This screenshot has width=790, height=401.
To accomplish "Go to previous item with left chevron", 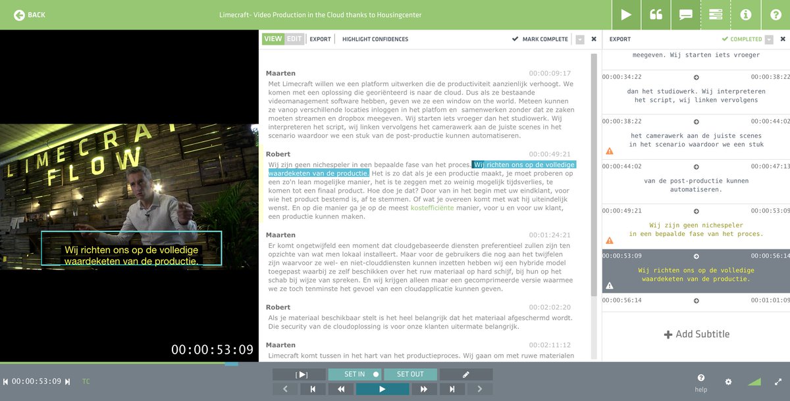I will [x=285, y=389].
